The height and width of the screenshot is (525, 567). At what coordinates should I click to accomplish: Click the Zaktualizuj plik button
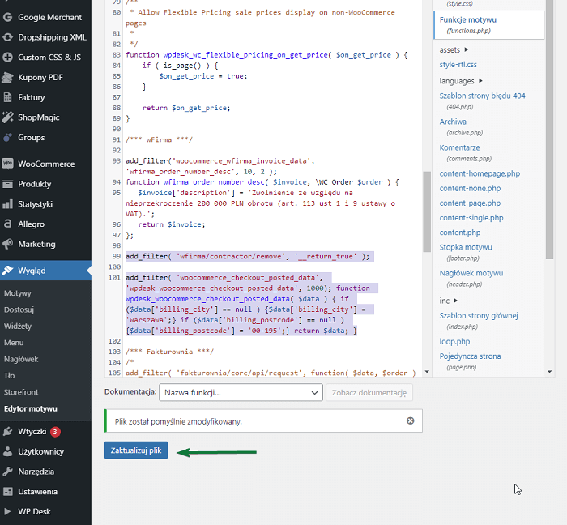[136, 450]
